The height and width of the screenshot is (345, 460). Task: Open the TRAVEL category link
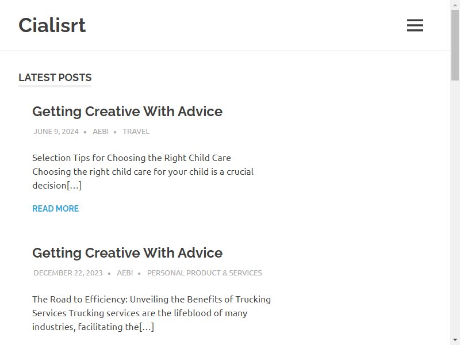point(136,132)
